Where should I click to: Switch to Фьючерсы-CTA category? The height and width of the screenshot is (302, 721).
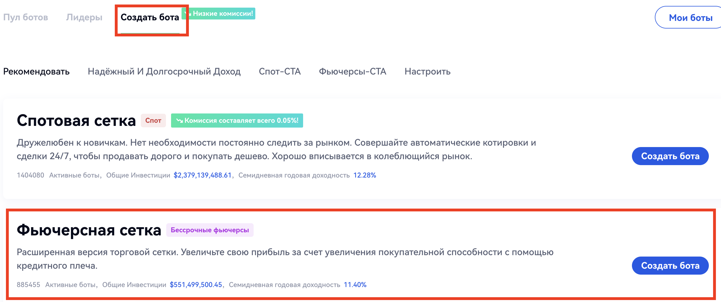352,71
